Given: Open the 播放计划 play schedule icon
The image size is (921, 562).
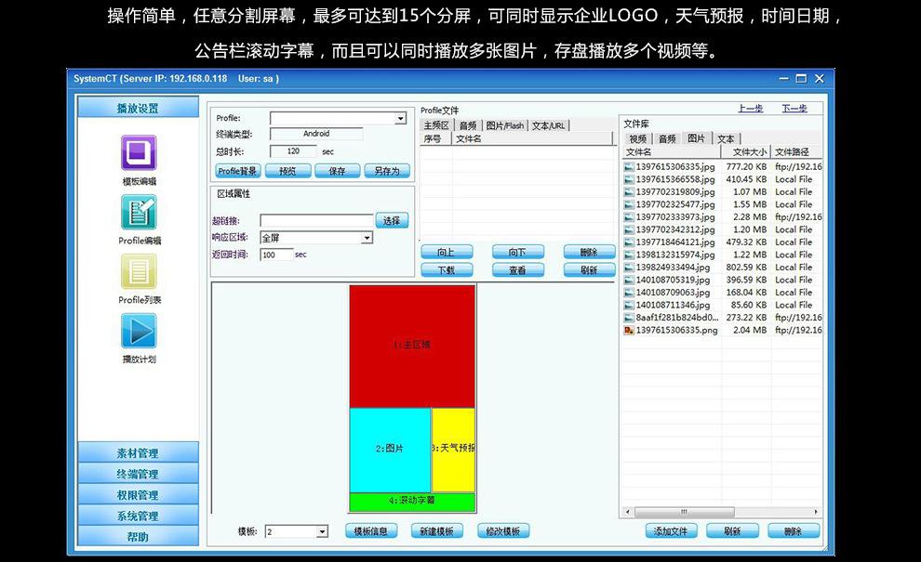Looking at the screenshot, I should pyautogui.click(x=139, y=331).
